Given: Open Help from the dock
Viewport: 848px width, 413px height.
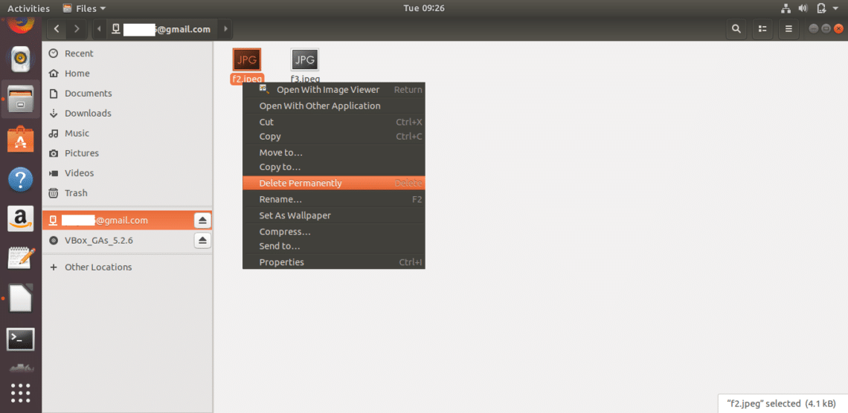Looking at the screenshot, I should [x=21, y=179].
